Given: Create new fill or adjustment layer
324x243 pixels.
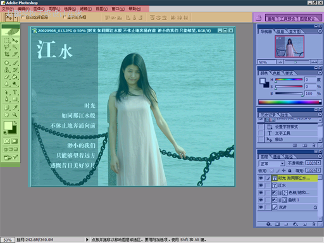Looking at the screenshot, I should coord(296,224).
